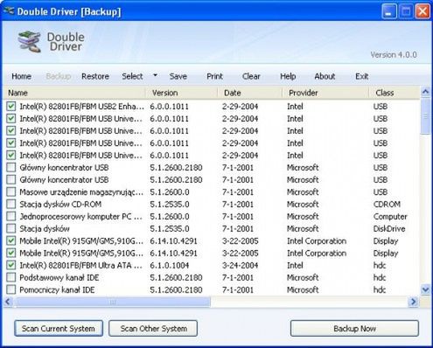This screenshot has height=348, width=433.
Task: Click the scroll right arrow icon
Action: click(x=413, y=302)
